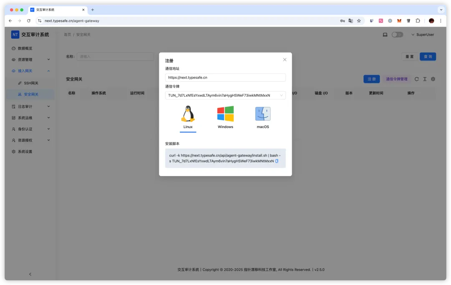
Task: Click the 磁盘 I/O column header
Action: 321,93
